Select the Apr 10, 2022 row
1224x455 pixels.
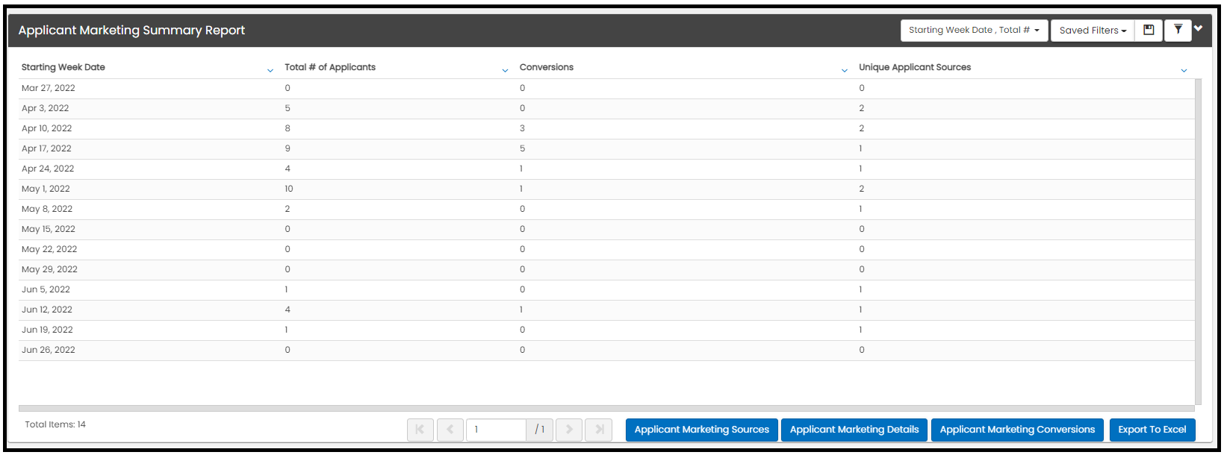point(606,128)
